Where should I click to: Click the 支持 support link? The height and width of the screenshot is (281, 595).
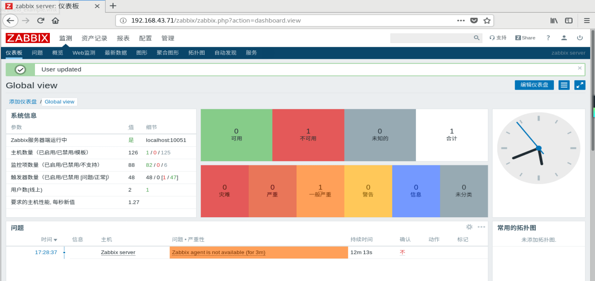498,38
